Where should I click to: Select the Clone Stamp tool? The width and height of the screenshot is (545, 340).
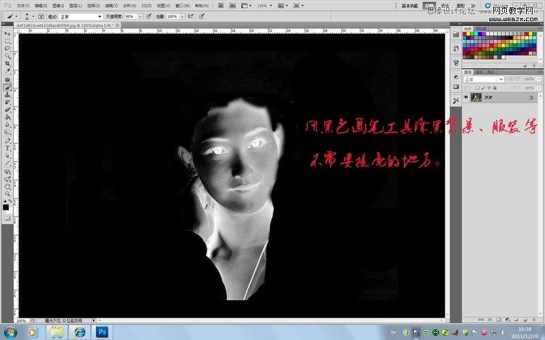point(7,95)
